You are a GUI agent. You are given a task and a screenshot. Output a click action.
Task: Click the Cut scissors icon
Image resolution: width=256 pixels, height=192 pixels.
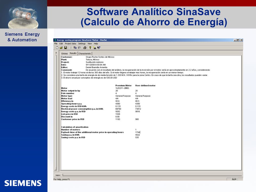(x=71, y=48)
